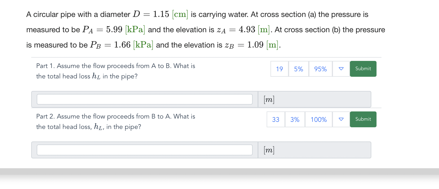The width and height of the screenshot is (439, 189).
Task: Click the Part 1 attempts count 19
Action: coord(279,69)
